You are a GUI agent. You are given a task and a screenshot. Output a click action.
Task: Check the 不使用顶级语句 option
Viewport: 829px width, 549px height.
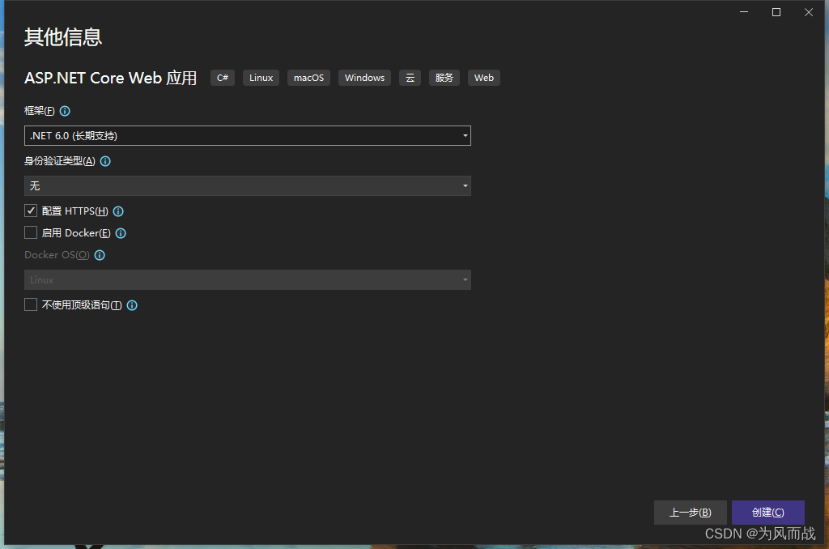30,305
